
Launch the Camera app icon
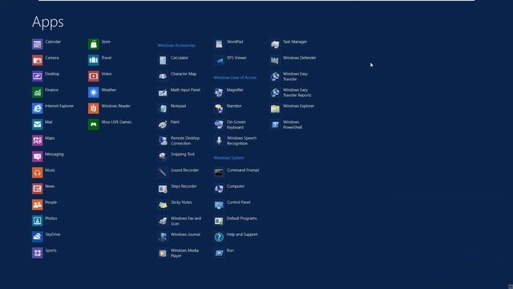pyautogui.click(x=38, y=60)
